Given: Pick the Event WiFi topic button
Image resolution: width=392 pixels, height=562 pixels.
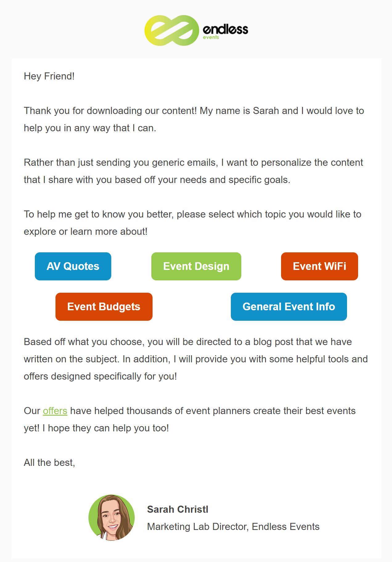Looking at the screenshot, I should (x=320, y=266).
